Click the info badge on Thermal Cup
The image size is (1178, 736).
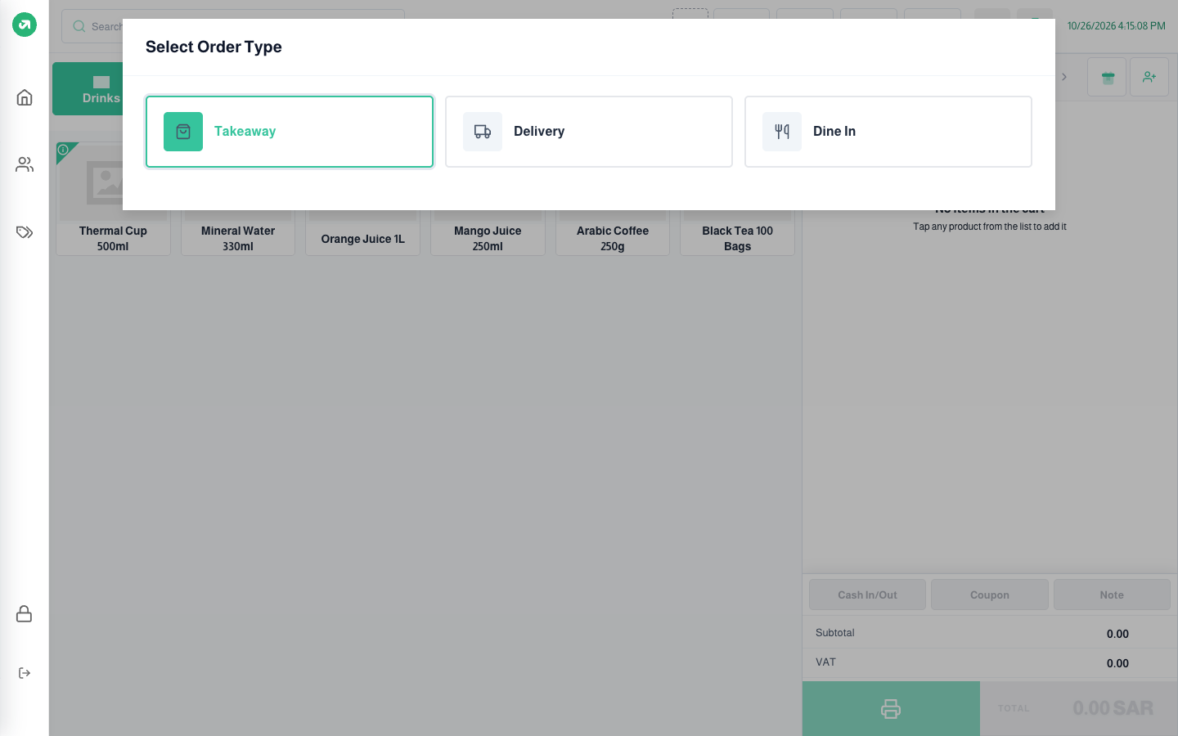coord(63,150)
